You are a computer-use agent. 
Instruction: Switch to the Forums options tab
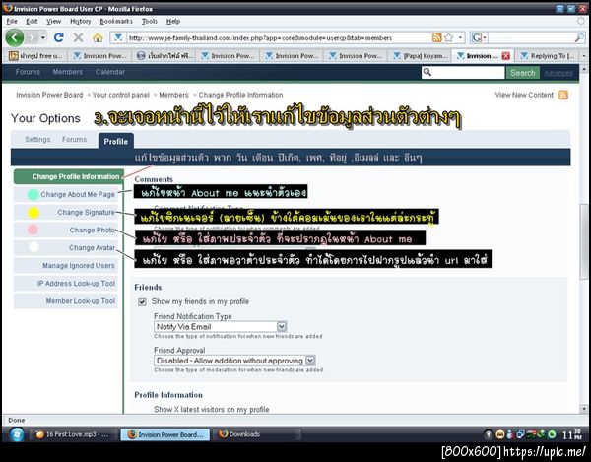[x=74, y=140]
